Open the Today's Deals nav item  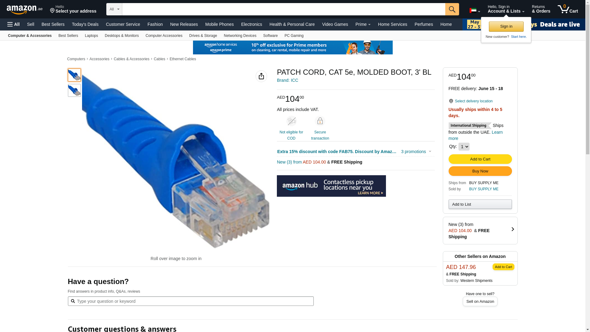click(85, 24)
